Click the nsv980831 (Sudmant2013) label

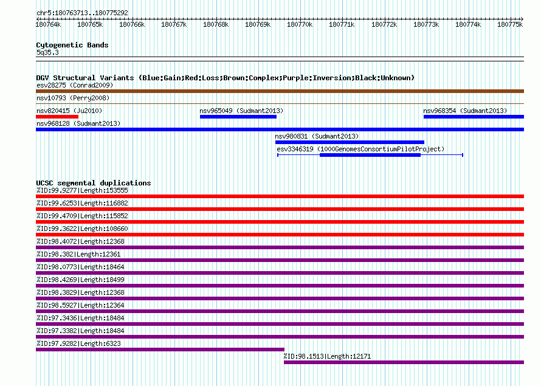pyautogui.click(x=317, y=136)
